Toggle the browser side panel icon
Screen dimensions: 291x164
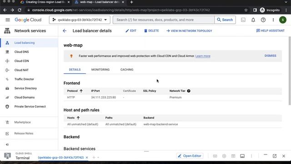coord(255,10)
